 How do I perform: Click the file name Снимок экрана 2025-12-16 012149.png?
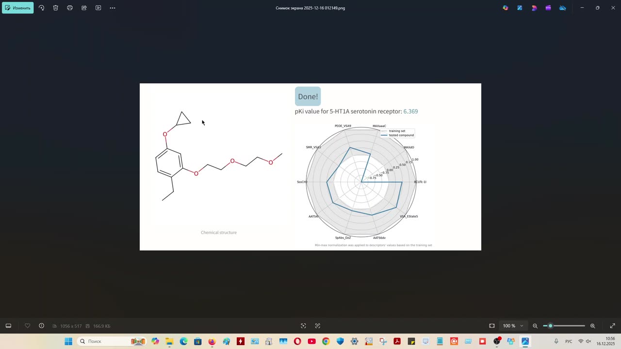tap(310, 8)
